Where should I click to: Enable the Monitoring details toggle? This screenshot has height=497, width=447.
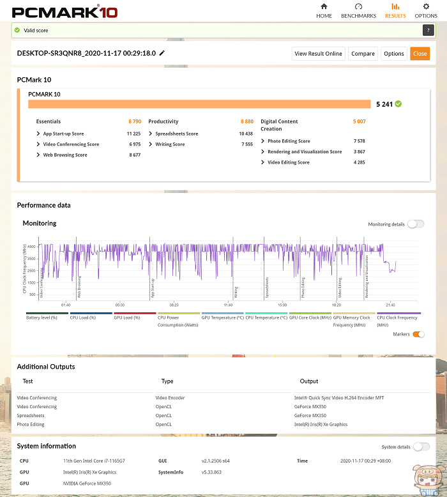click(415, 224)
